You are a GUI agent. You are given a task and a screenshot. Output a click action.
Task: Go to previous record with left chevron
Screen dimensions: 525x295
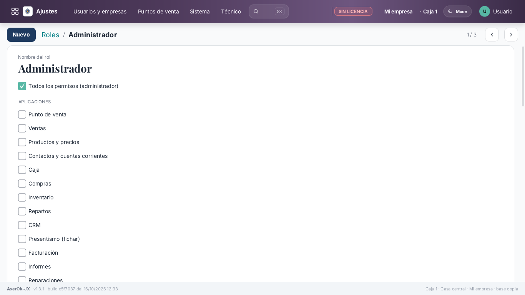tap(492, 35)
